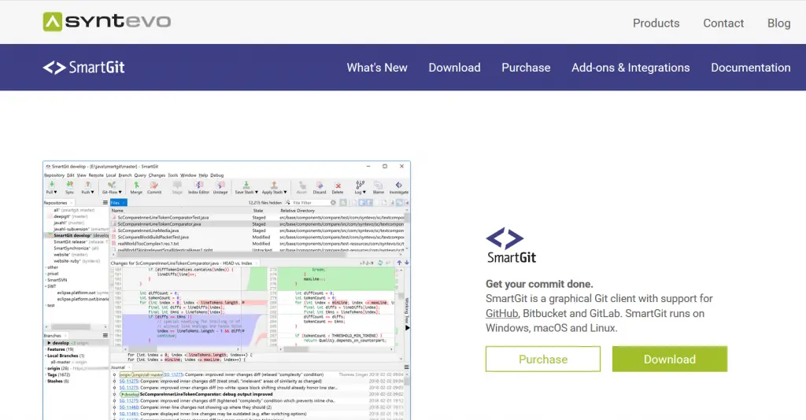806x420 pixels.
Task: Collapse the Local Branches (1) node
Action: 45,356
